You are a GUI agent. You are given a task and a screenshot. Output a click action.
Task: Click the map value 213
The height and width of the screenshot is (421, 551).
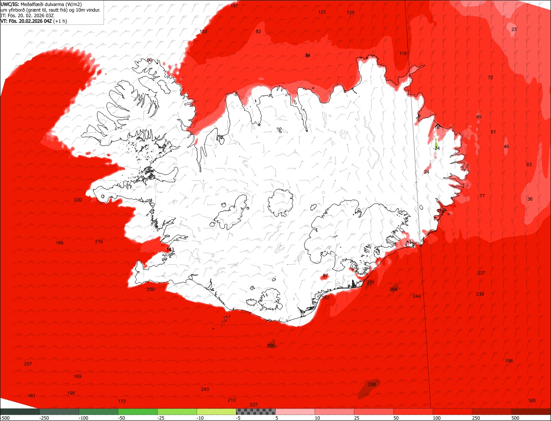232,400
